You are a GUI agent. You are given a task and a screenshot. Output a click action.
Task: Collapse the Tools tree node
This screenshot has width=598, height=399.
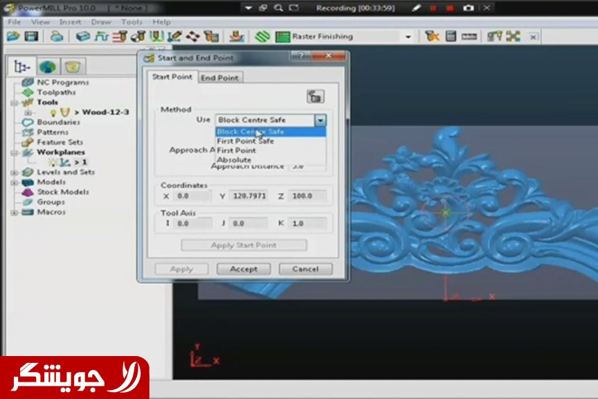click(x=15, y=103)
